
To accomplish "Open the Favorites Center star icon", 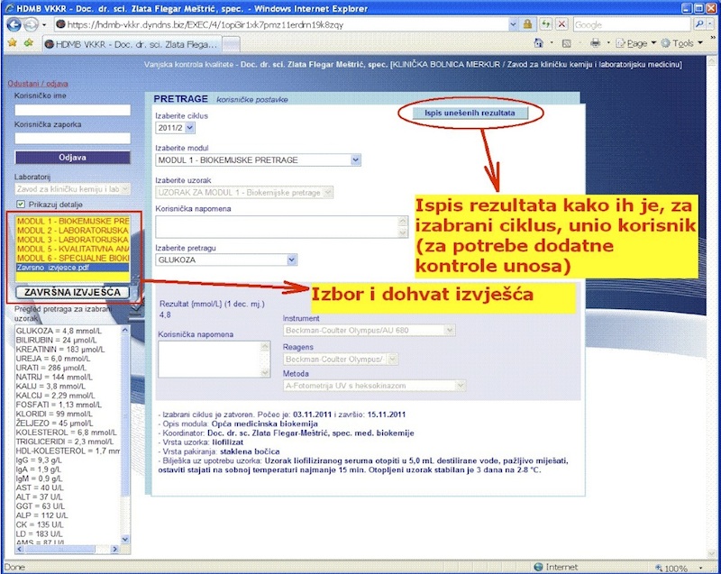I will [10, 43].
